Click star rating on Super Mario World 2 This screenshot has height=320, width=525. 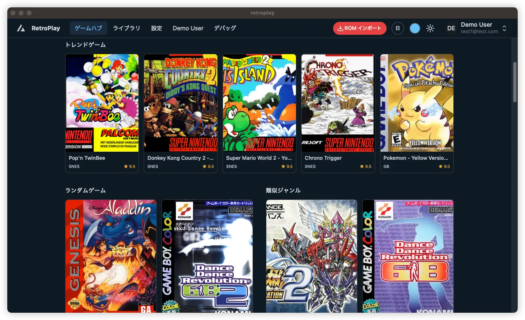(x=287, y=166)
